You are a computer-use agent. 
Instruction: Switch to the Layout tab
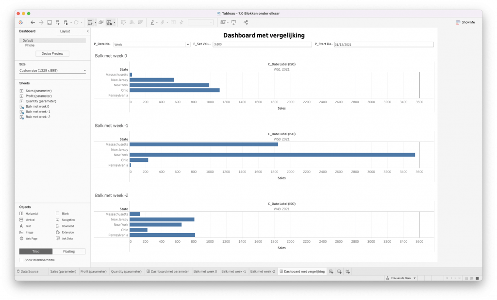tap(65, 31)
